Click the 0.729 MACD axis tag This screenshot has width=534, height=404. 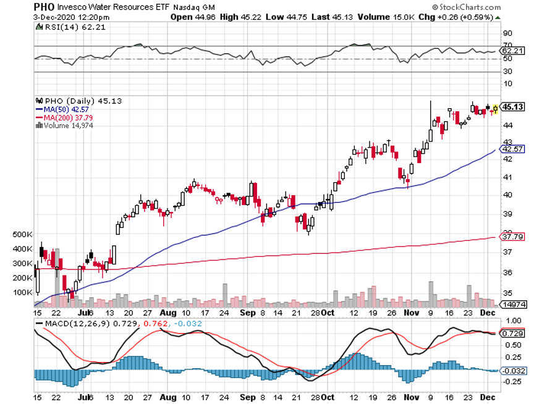click(x=514, y=334)
